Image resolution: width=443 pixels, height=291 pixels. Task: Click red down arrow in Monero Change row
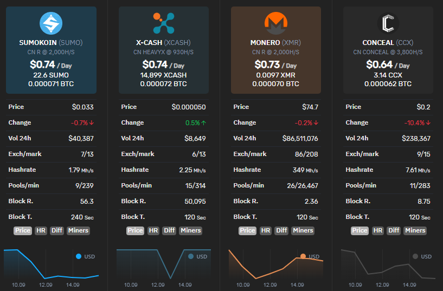(x=316, y=123)
